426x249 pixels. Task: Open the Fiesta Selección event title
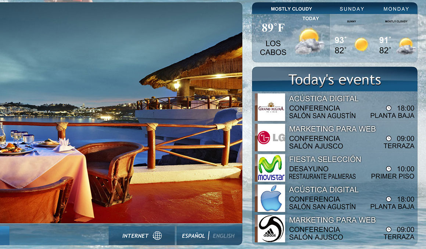point(325,159)
